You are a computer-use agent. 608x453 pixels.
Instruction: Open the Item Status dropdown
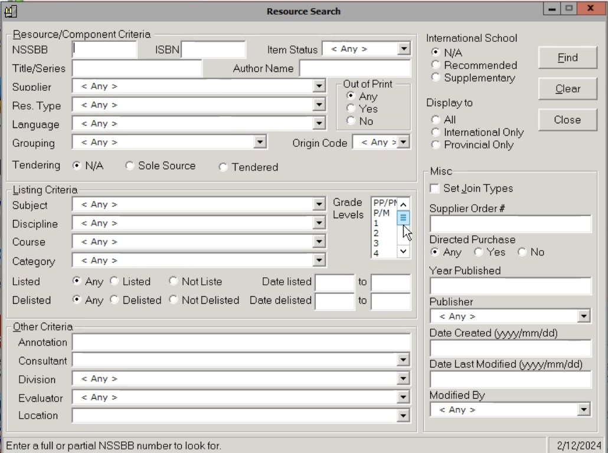pyautogui.click(x=404, y=49)
